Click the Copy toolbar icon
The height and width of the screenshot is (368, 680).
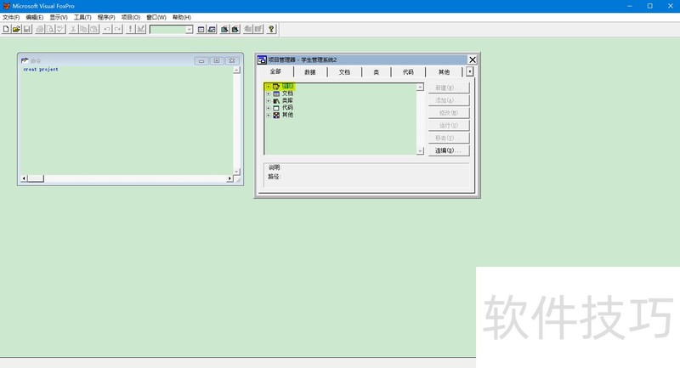[83, 29]
